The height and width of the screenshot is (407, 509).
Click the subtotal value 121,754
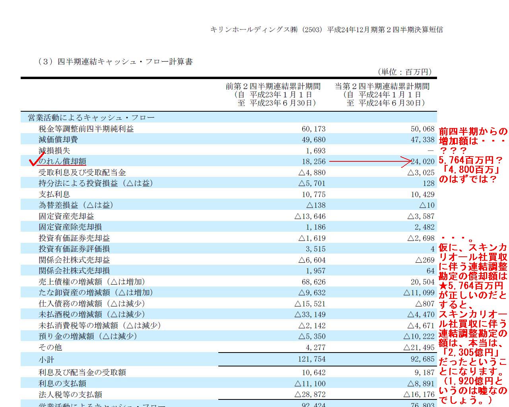coord(312,359)
